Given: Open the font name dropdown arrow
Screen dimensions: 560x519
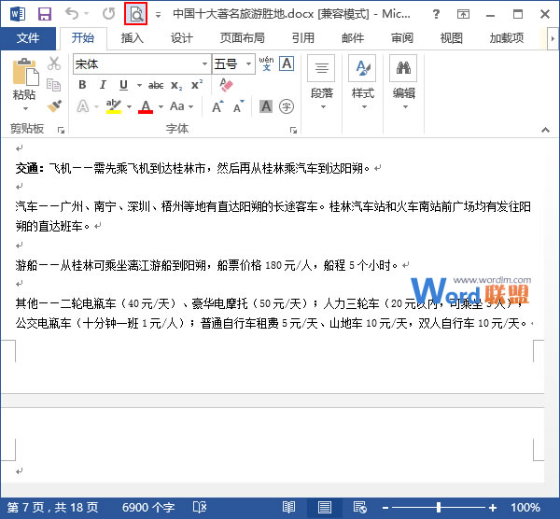Looking at the screenshot, I should coord(205,64).
